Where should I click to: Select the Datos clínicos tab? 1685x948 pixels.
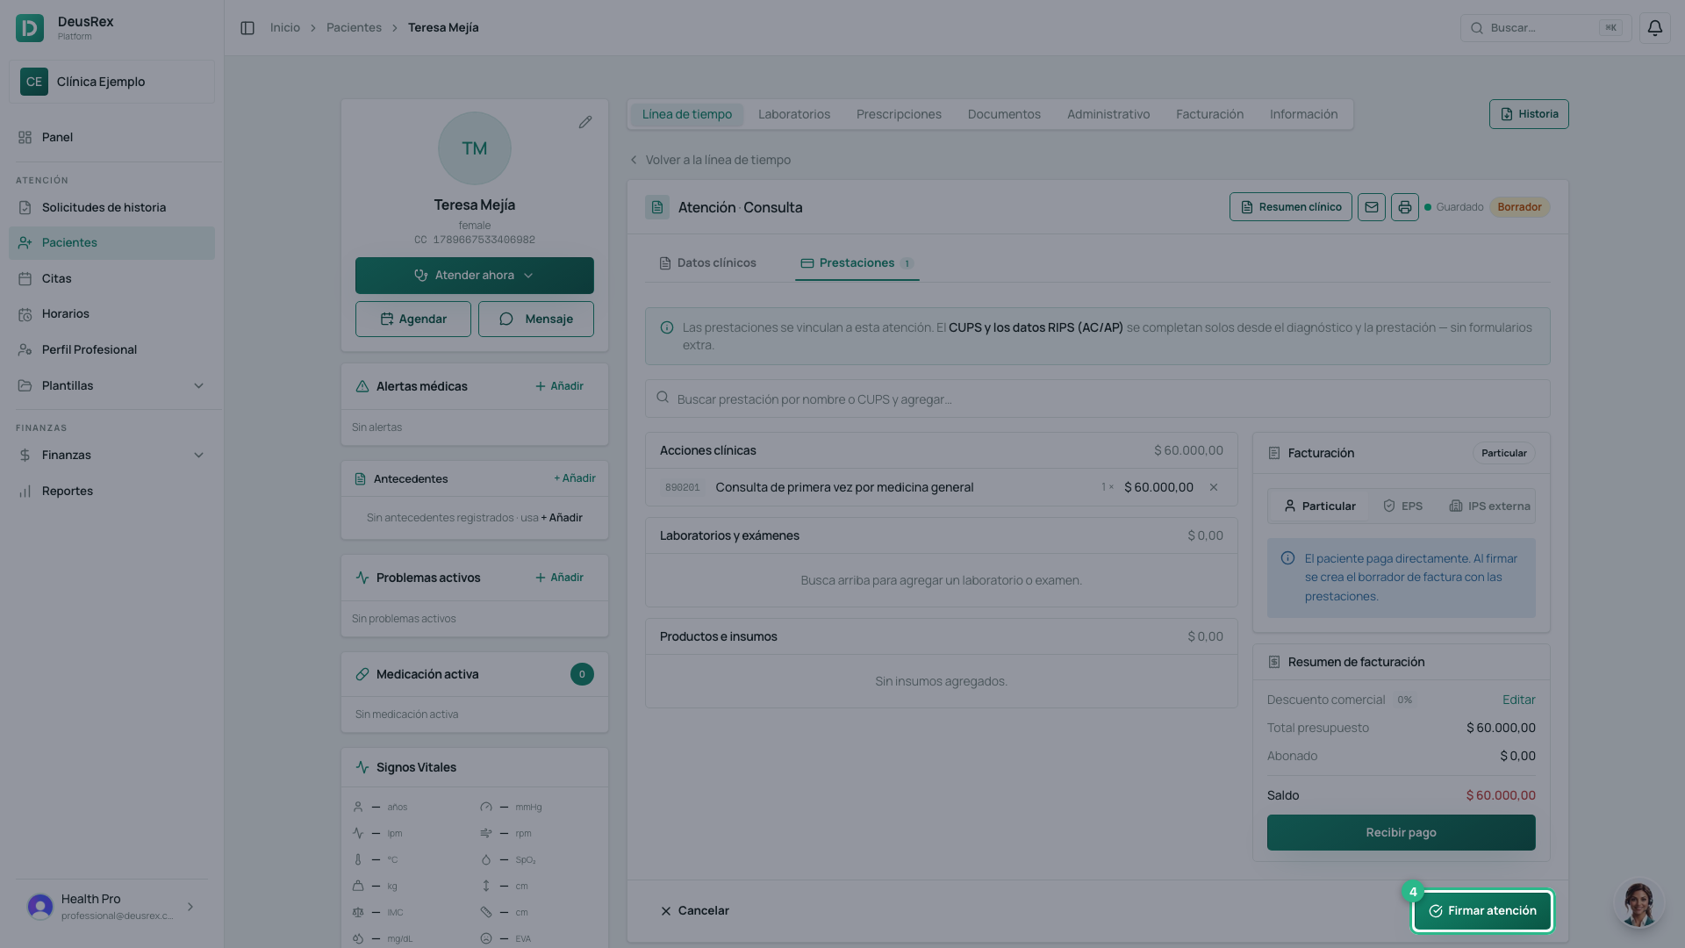click(707, 263)
